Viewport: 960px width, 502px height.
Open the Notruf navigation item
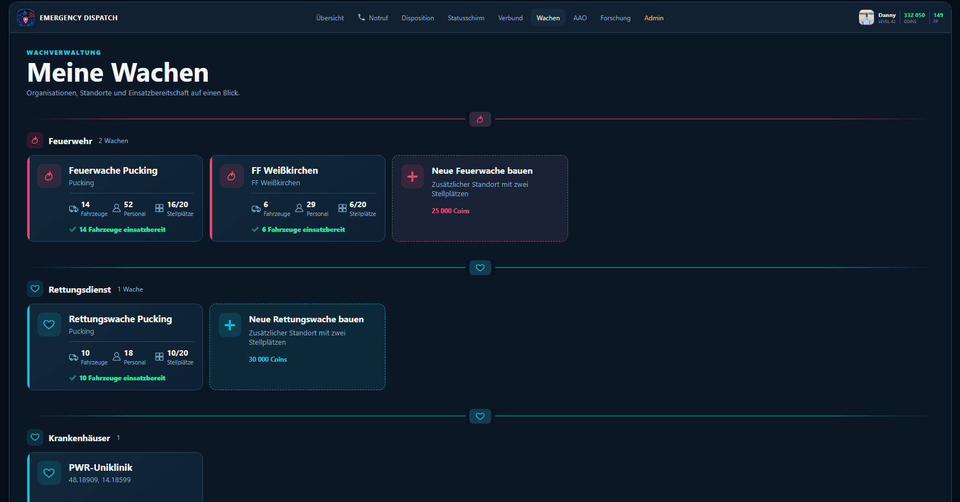click(373, 18)
